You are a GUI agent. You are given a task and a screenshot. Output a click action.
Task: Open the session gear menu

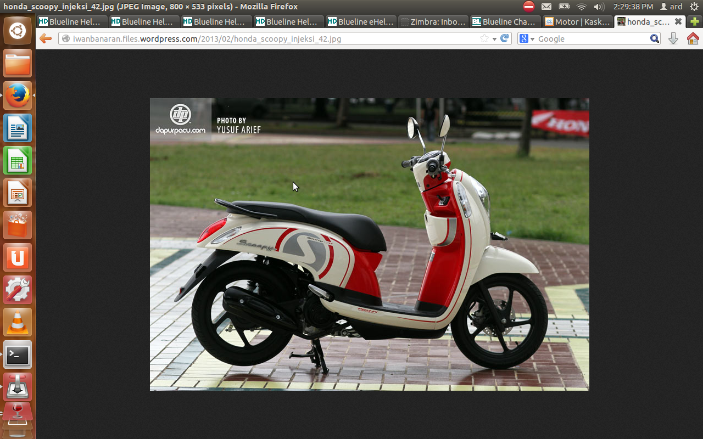(694, 7)
